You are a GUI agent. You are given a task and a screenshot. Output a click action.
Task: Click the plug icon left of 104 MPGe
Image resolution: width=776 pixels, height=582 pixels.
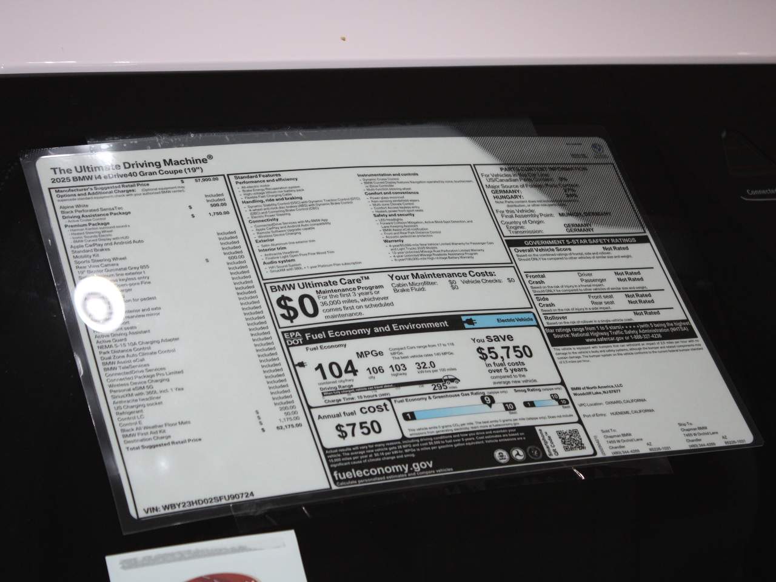coord(300,364)
